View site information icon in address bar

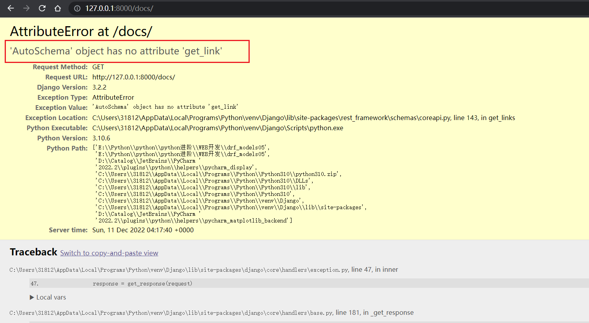(x=77, y=8)
